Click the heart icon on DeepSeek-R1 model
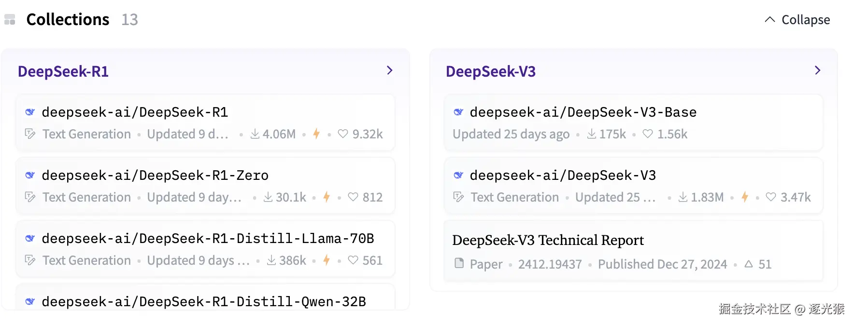The image size is (854, 325). pyautogui.click(x=343, y=134)
